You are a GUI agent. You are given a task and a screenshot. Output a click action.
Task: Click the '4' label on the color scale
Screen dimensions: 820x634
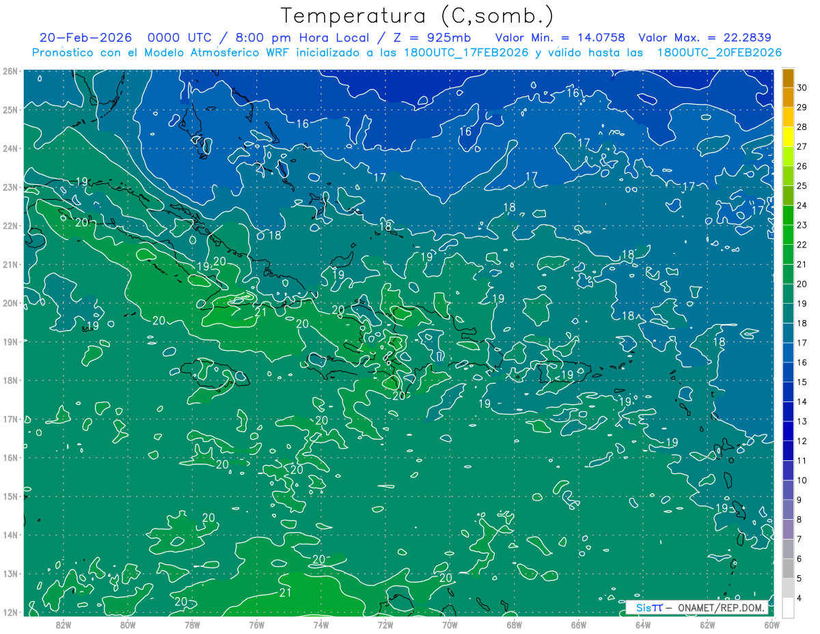click(x=799, y=598)
